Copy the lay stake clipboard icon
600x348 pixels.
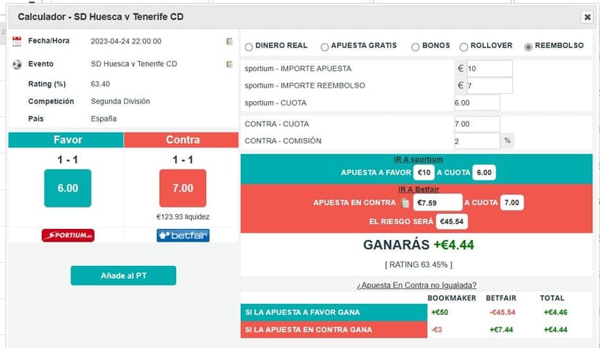[405, 203]
